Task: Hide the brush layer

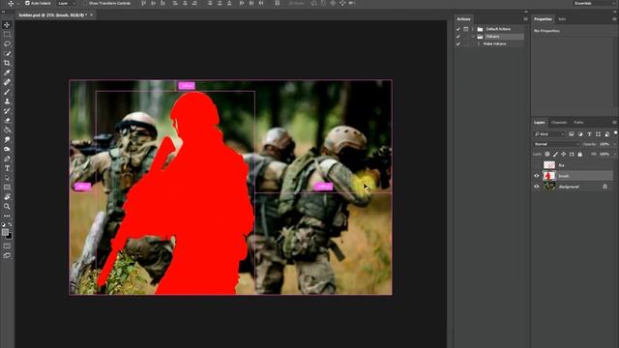Action: (x=537, y=176)
